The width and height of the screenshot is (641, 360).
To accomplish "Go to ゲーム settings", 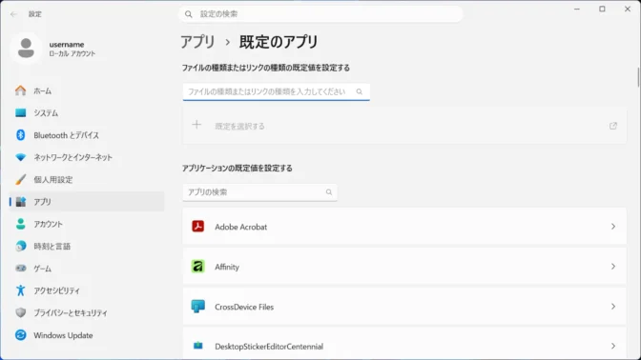I will [87, 269].
